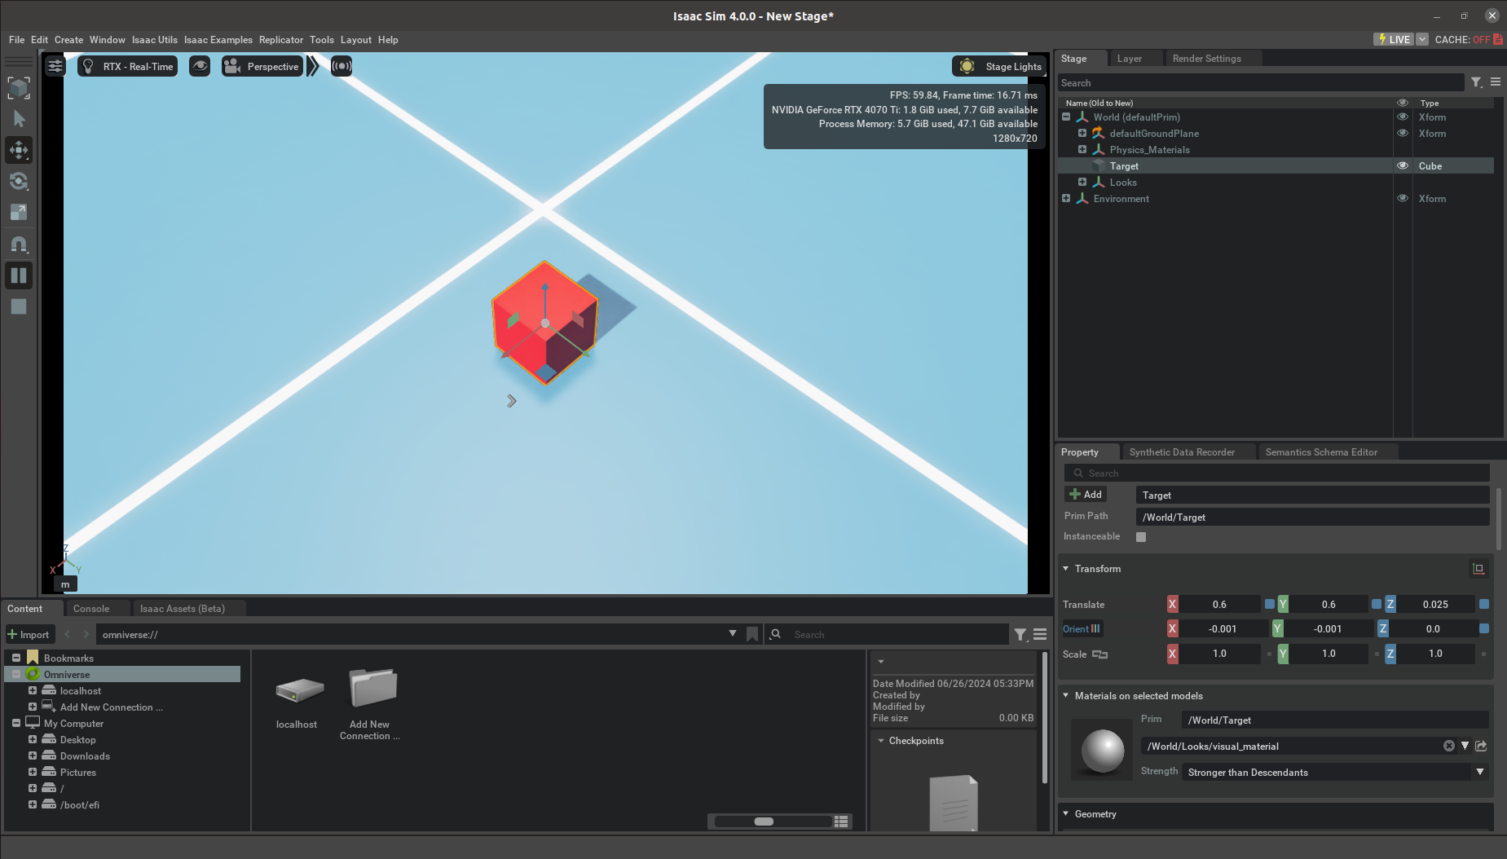Toggle visibility of Target cube
Viewport: 1507px width, 859px height.
pos(1403,165)
